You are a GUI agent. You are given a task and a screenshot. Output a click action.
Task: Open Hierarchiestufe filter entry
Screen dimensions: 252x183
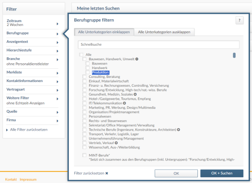32,50
